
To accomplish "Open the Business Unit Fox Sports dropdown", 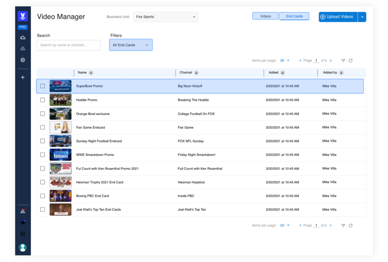I will (x=166, y=17).
